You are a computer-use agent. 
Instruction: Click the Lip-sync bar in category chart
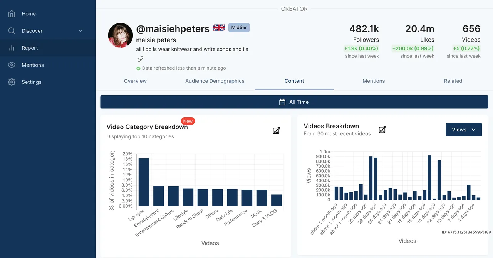pos(144,182)
